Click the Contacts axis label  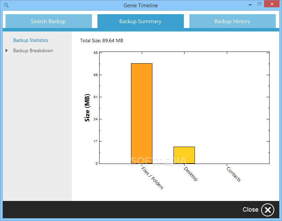[x=234, y=174]
